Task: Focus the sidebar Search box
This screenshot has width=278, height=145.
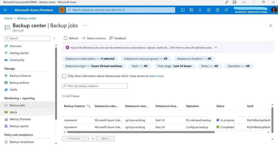Action: tap(27, 38)
